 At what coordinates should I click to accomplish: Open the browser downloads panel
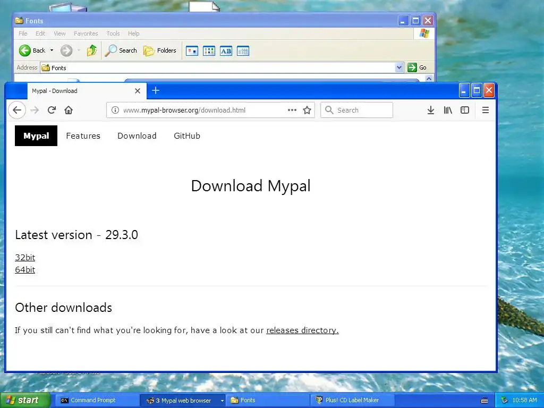click(x=430, y=110)
